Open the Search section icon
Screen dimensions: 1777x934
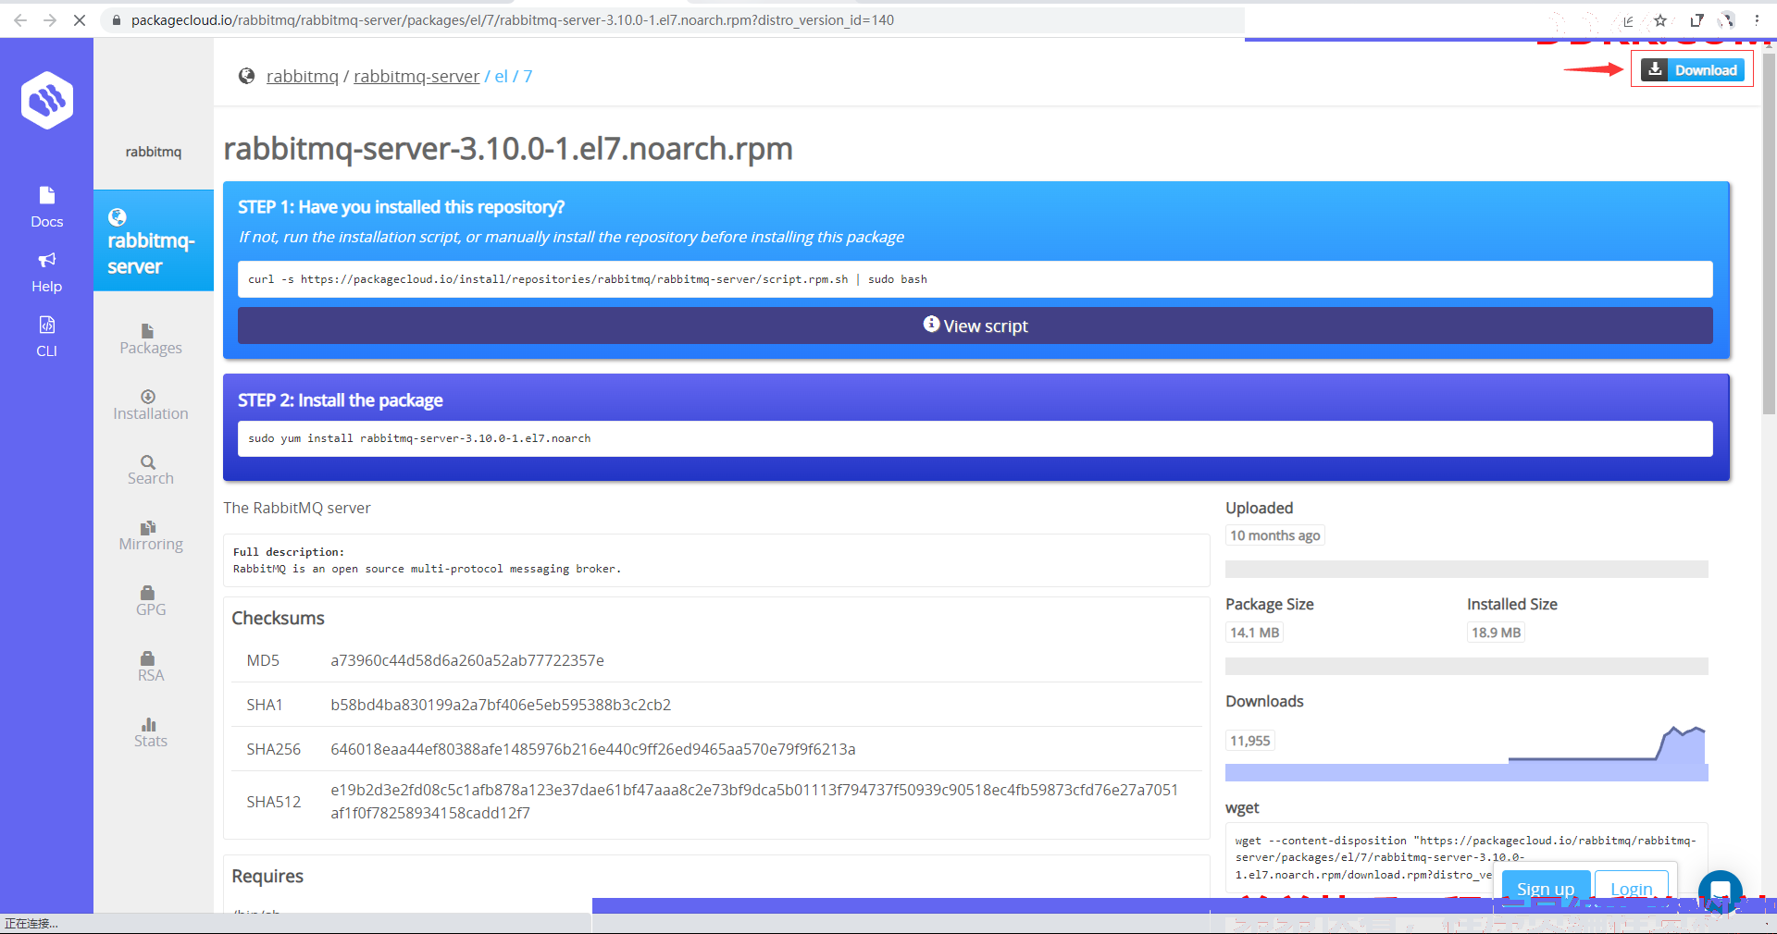(x=148, y=461)
